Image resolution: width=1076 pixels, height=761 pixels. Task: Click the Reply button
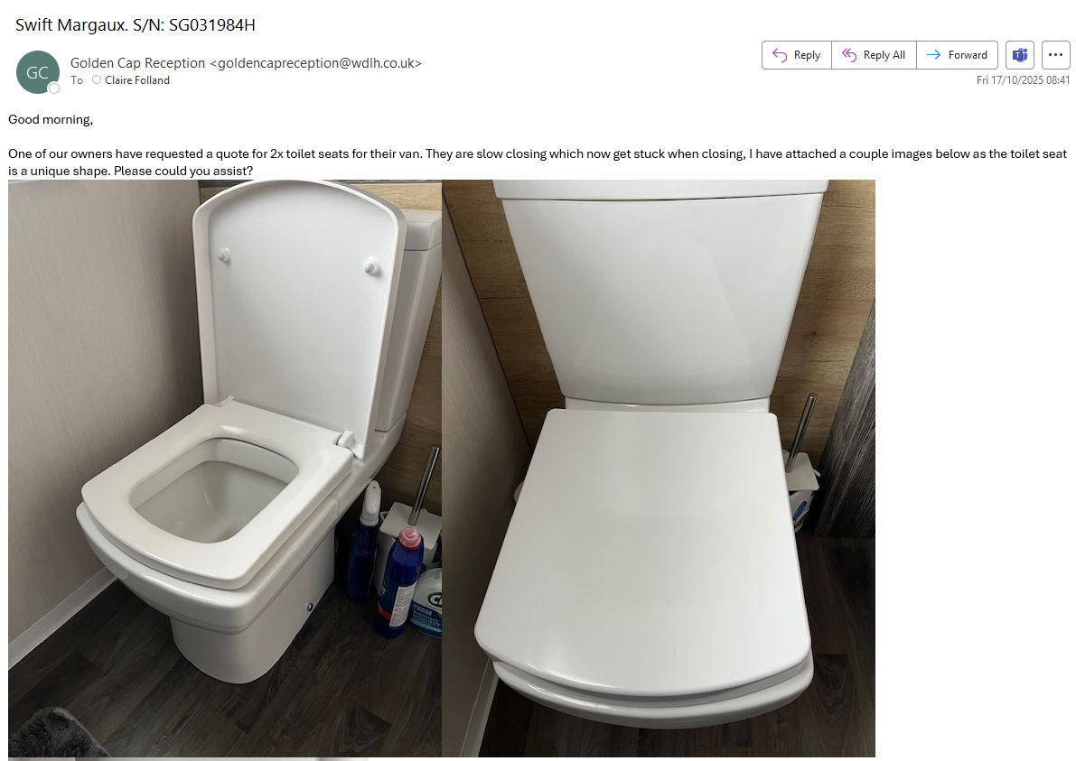[x=797, y=55]
